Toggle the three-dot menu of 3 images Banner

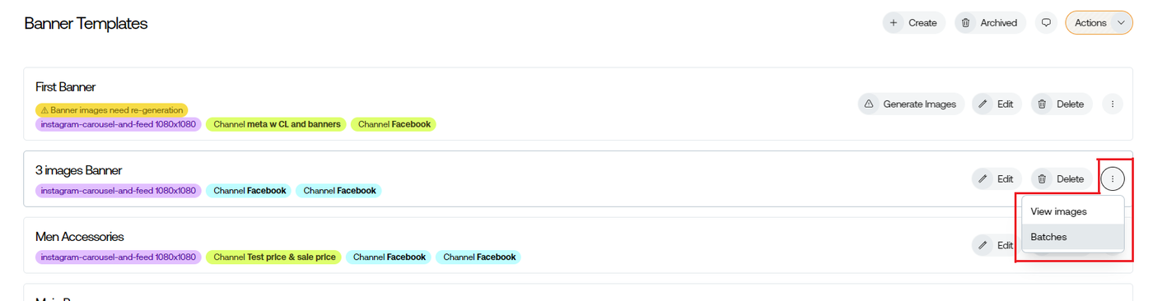(x=1113, y=178)
